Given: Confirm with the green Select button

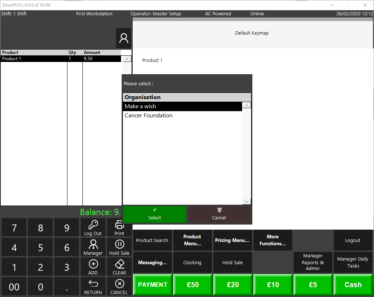Looking at the screenshot, I should click(155, 214).
